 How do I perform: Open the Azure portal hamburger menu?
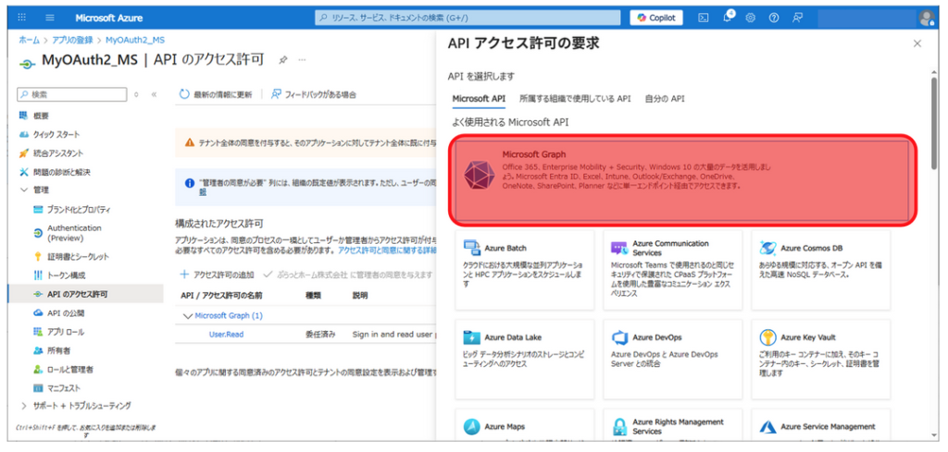[x=49, y=18]
